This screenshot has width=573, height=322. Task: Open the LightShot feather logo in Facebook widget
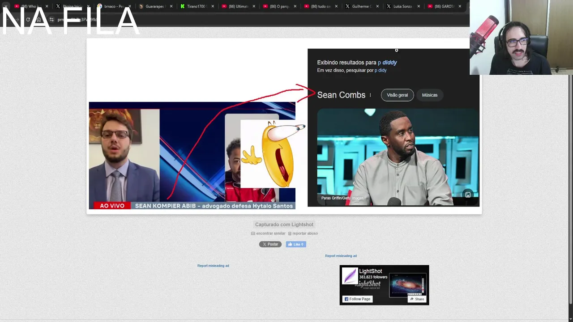[x=350, y=276]
